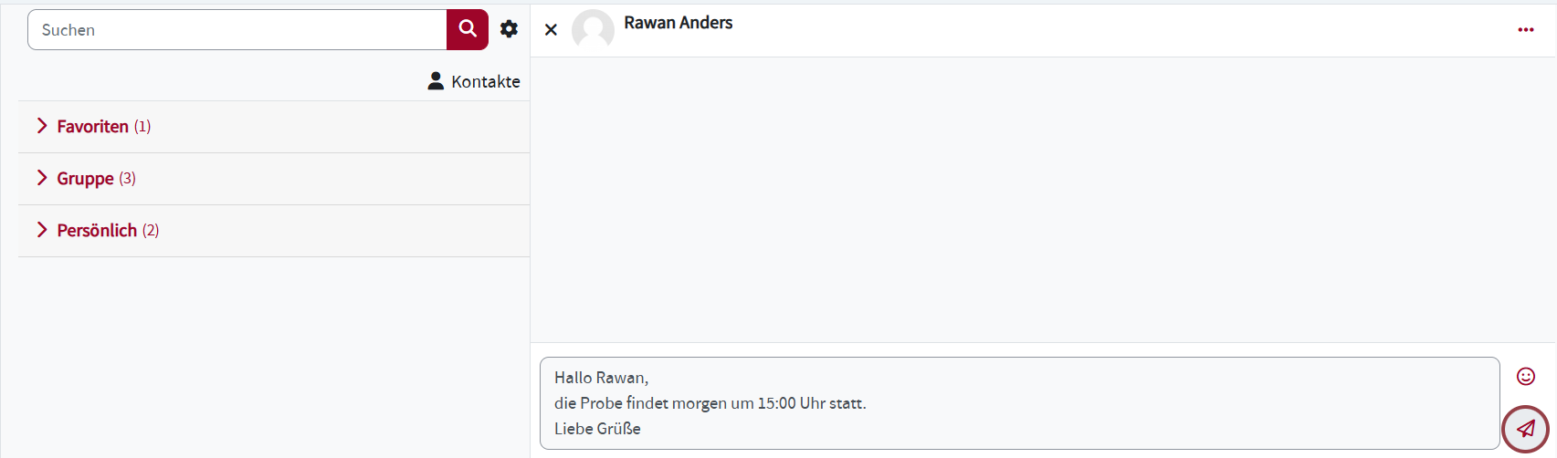Expand the Persönlich section chevron
This screenshot has height=458, width=1557.
click(x=42, y=230)
